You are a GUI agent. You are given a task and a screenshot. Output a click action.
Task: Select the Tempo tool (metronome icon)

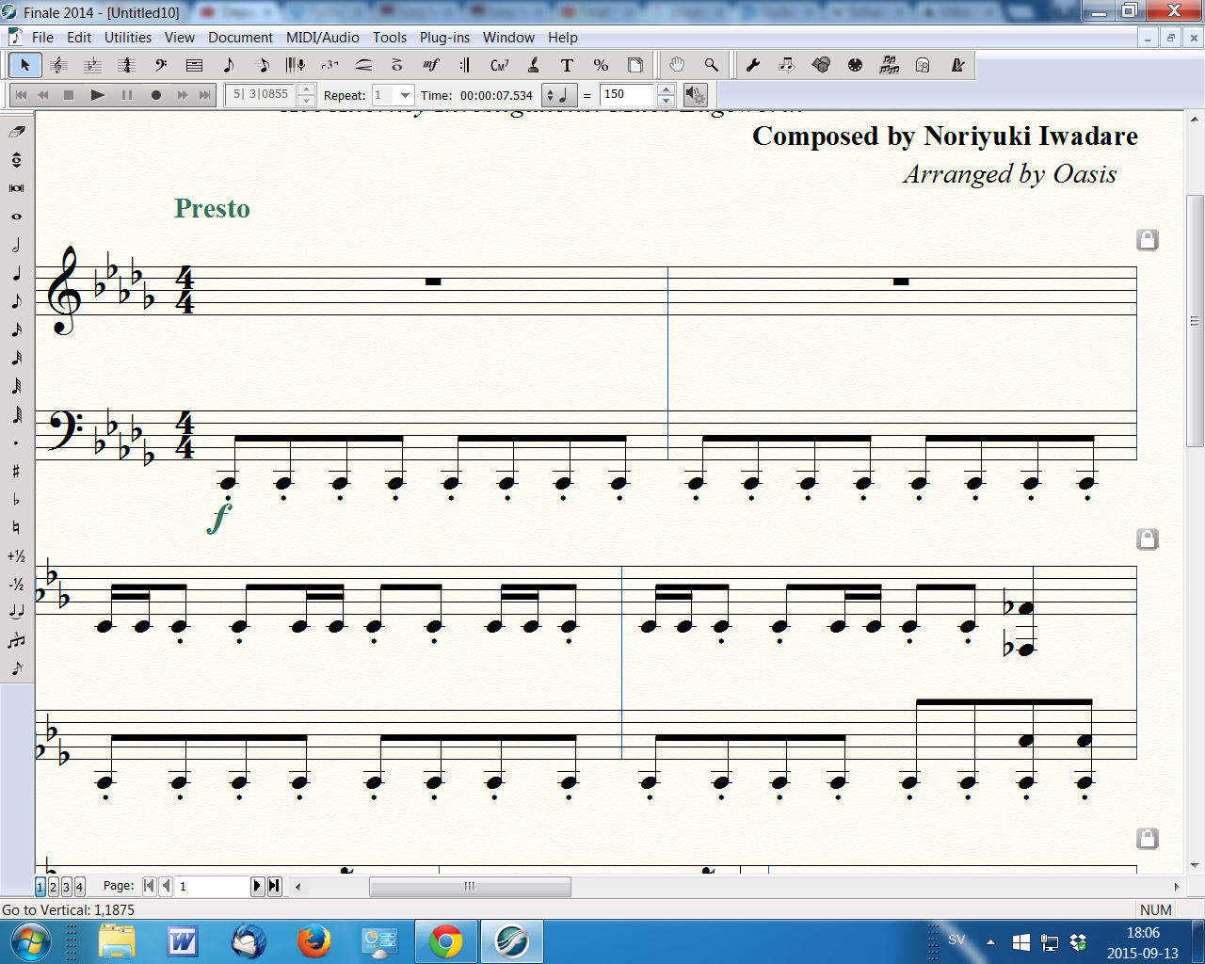pyautogui.click(x=957, y=65)
